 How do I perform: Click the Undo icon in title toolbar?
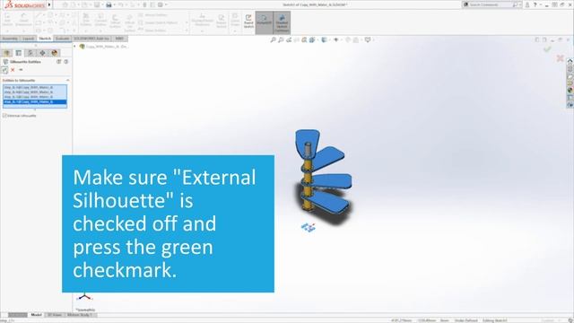coord(120,4)
